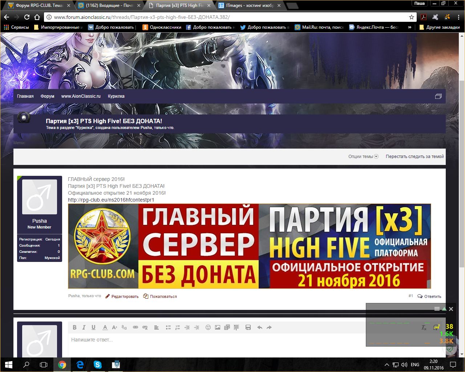465x372 pixels.
Task: View Pusha's avatar in the post
Action: coord(40,197)
